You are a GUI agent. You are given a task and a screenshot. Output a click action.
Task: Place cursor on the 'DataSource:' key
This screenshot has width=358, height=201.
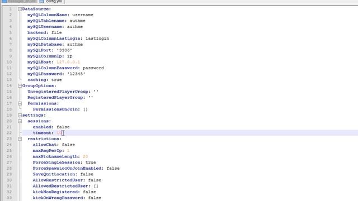[x=36, y=9]
